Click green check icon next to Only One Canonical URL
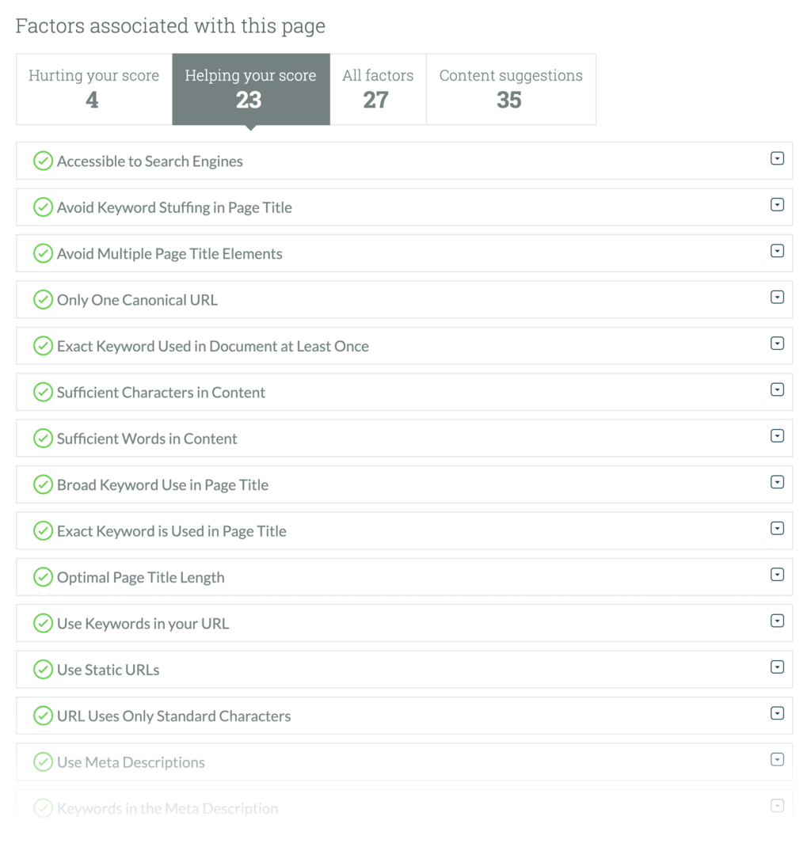 click(x=43, y=300)
